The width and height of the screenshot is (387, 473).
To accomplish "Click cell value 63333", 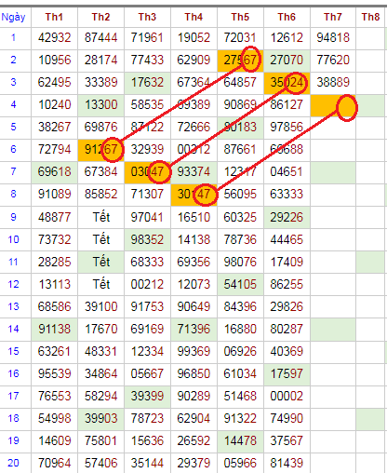I will [287, 194].
